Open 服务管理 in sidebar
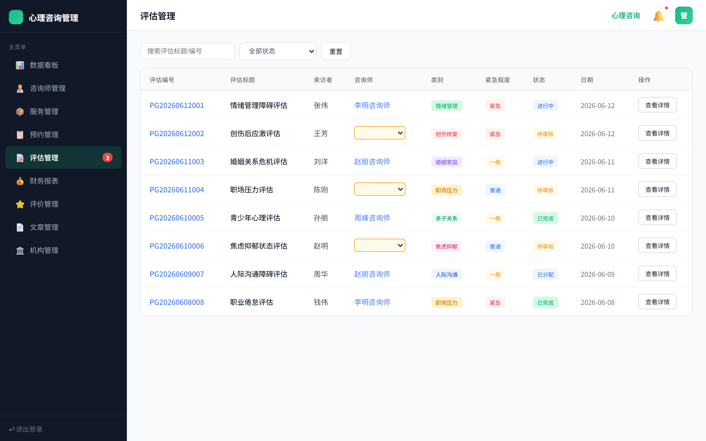706x441 pixels. (x=63, y=111)
